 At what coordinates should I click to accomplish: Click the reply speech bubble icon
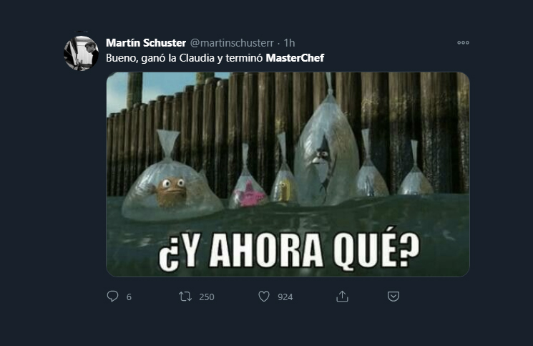point(112,297)
